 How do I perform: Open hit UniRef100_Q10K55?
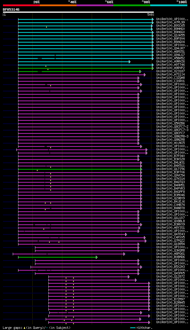coord(170,35)
